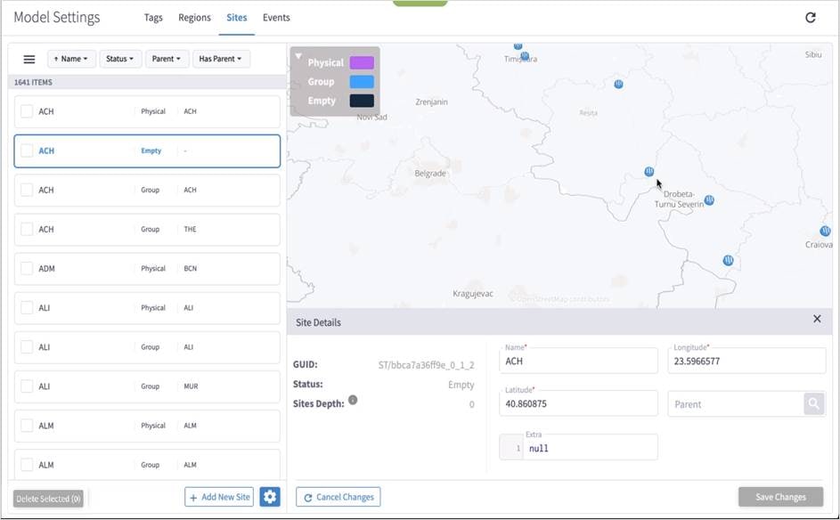
Task: Click the refresh icon in top-right corner
Action: [x=809, y=17]
